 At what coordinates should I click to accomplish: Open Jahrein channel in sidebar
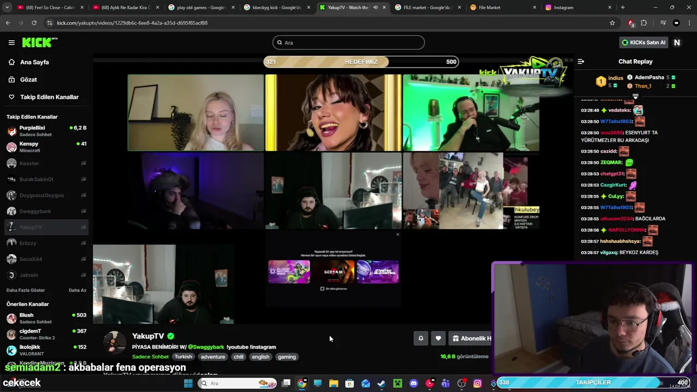point(46,275)
